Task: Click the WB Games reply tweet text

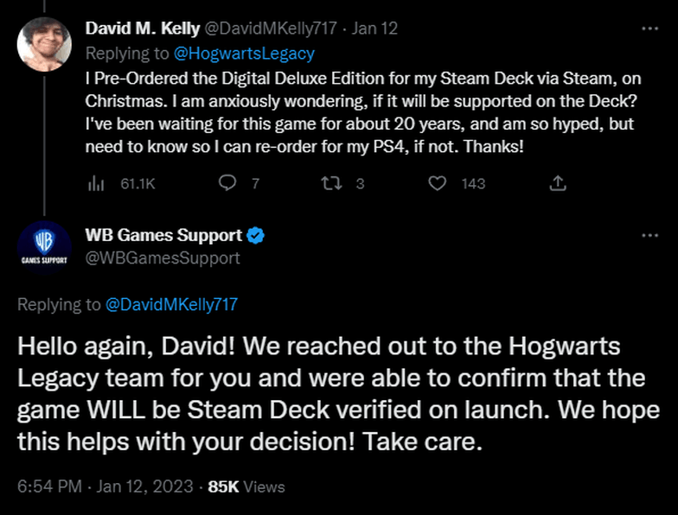Action: click(x=339, y=394)
